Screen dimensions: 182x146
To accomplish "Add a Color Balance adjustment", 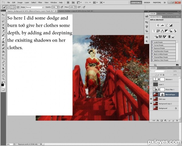I will [162, 31].
